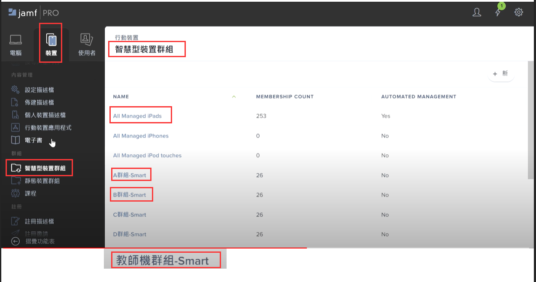
Task: Open the B群組-Smart group
Action: coord(130,195)
